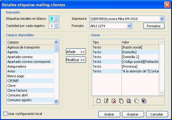This screenshot has width=172, height=120.
Task: Click the new blank line icon
Action: pyautogui.click(x=99, y=101)
